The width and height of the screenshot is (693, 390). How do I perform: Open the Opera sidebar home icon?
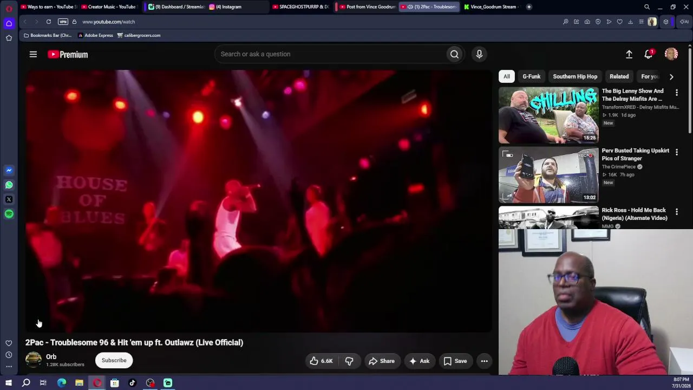pyautogui.click(x=9, y=23)
